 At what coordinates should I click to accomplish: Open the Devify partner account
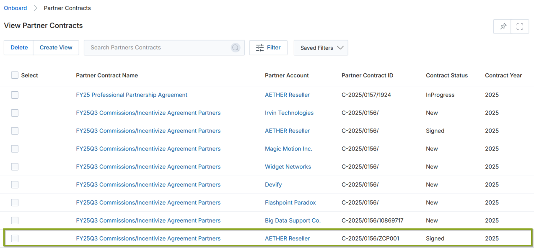click(x=273, y=185)
